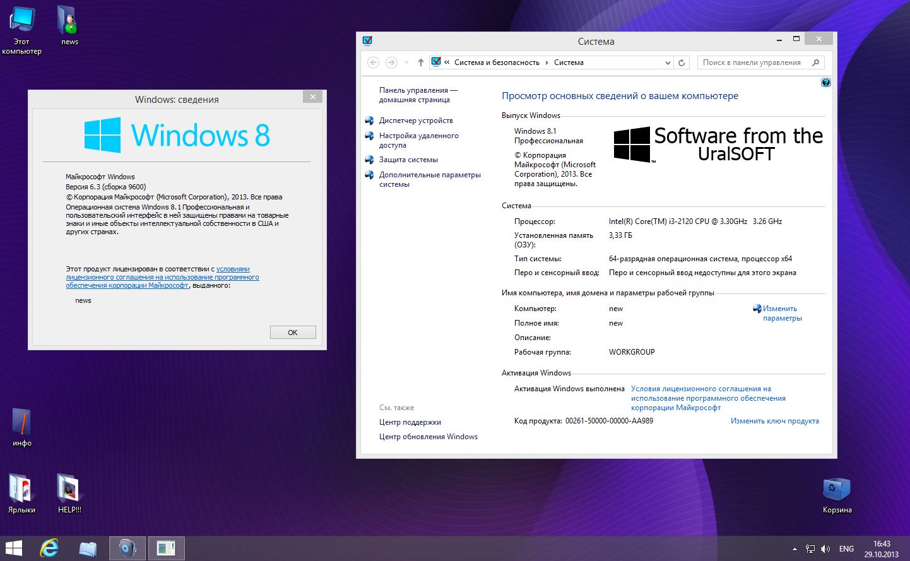Select product code '00261-50000-00000-AA989' text
Viewport: 910px width, 561px height.
(x=609, y=421)
